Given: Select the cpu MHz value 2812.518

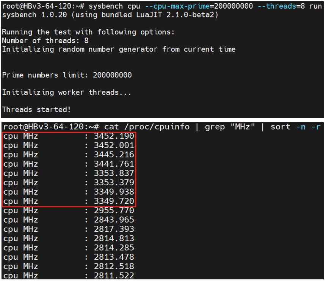Looking at the screenshot, I should [x=114, y=266].
